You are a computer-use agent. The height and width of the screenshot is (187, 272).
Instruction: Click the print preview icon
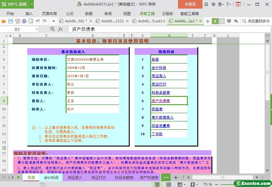30,21
